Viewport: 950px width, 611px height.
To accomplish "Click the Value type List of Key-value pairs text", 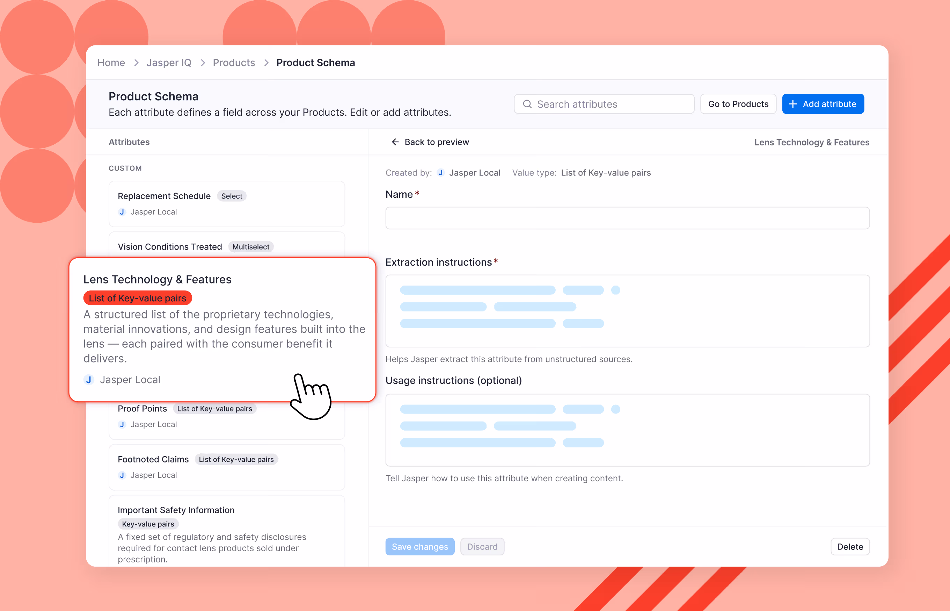I will coord(606,173).
